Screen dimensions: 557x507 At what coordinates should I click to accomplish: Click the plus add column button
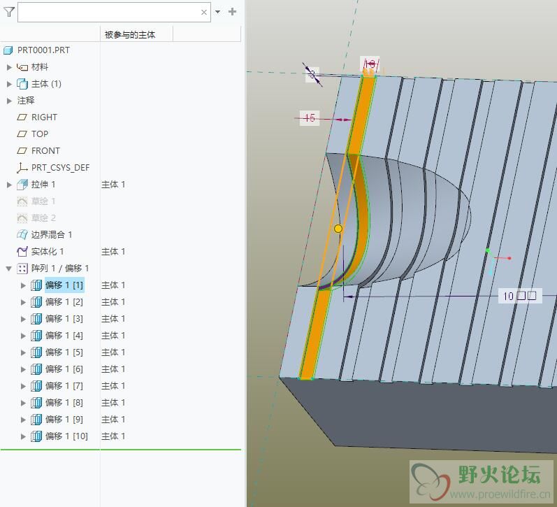(x=232, y=12)
